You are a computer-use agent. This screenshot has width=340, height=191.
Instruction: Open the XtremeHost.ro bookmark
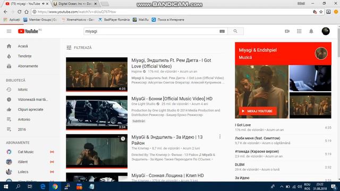pos(78,20)
